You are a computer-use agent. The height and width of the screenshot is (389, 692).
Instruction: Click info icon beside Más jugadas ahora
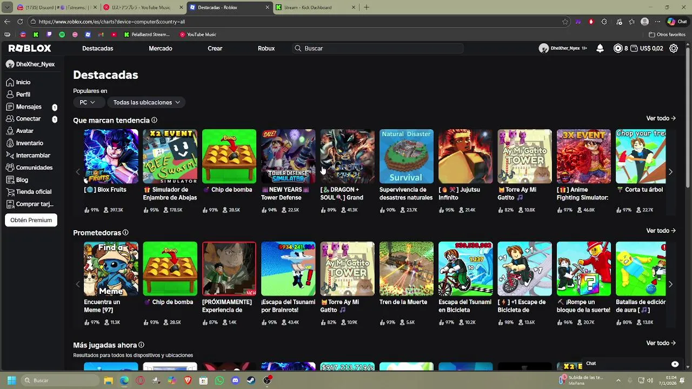point(141,345)
